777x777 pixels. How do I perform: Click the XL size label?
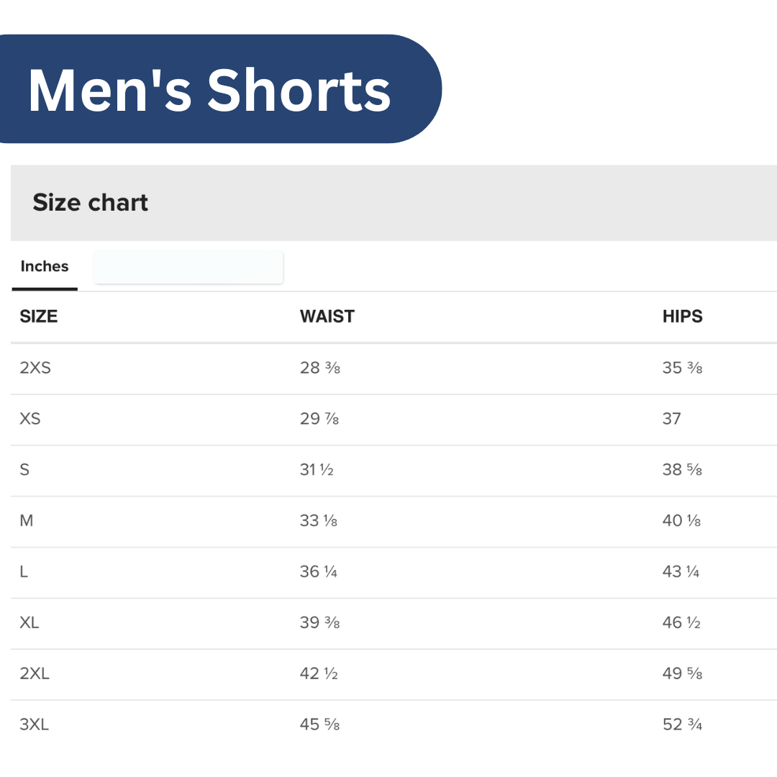pyautogui.click(x=29, y=623)
